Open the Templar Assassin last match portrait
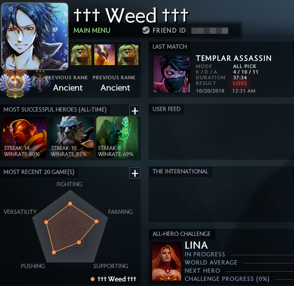 171,74
